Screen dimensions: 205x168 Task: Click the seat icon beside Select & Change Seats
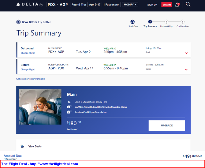tap(69, 102)
